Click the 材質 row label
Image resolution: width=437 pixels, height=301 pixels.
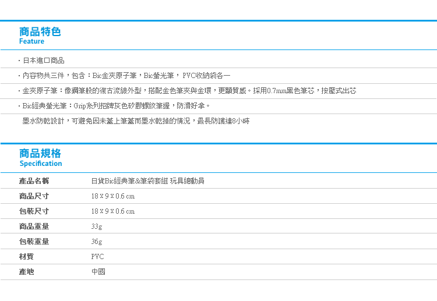(x=26, y=256)
